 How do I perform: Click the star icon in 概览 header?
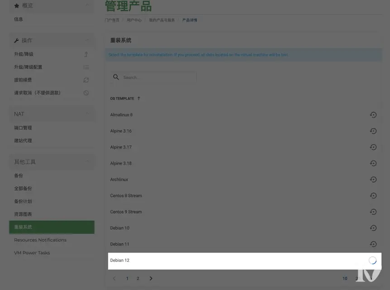point(17,6)
